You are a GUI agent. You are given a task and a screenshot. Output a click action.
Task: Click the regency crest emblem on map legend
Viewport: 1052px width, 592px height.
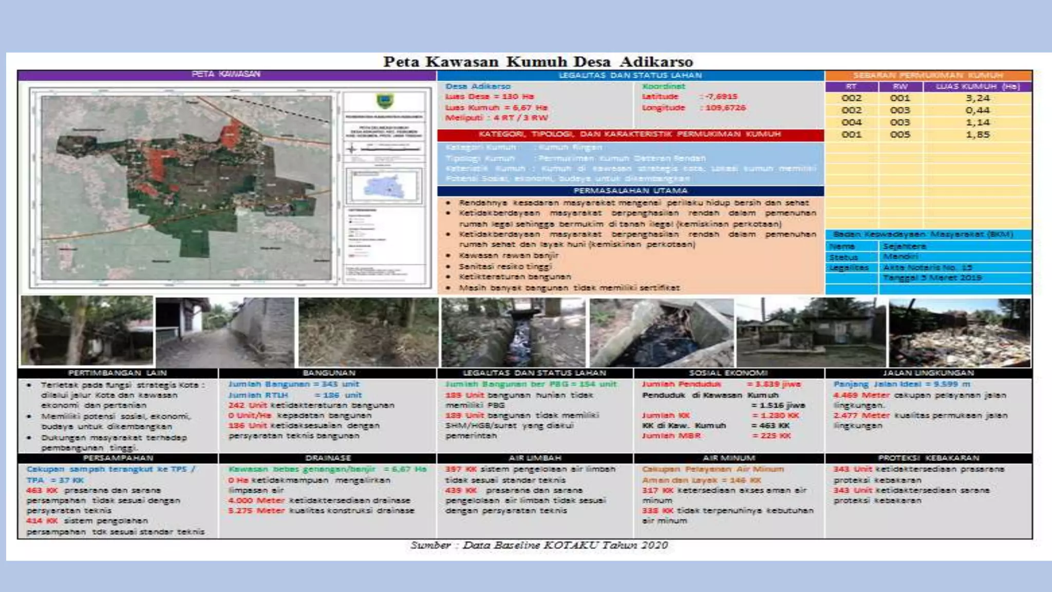pos(385,101)
